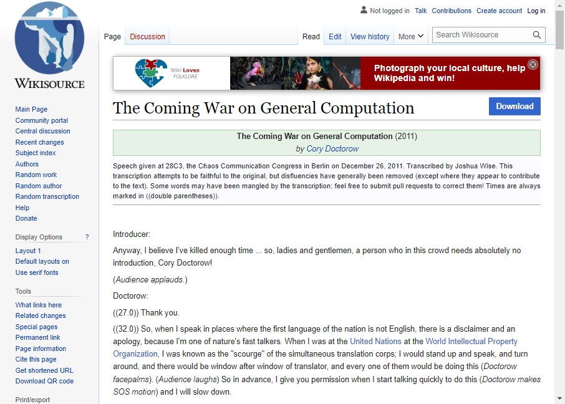Click Download QR code

click(x=44, y=381)
